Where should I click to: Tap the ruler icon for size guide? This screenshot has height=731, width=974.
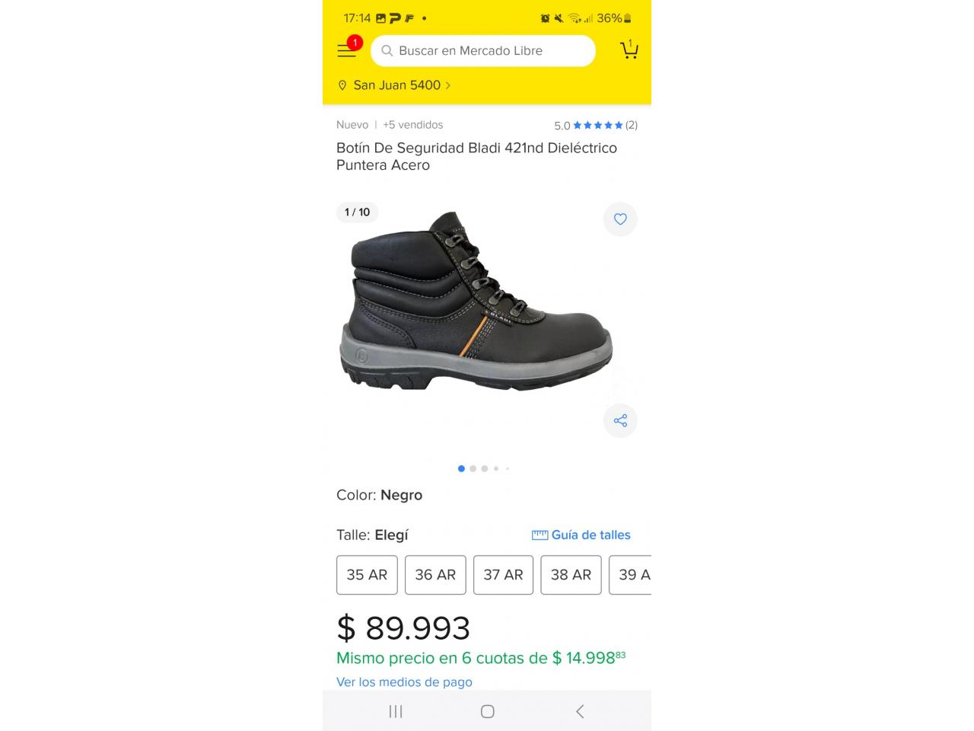coord(540,535)
